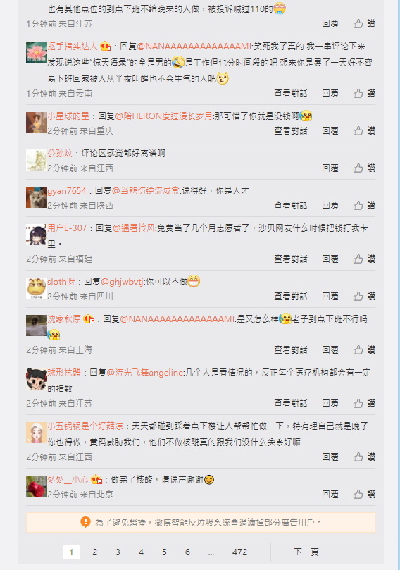Reply to 处处__小心's comment

coord(330,495)
